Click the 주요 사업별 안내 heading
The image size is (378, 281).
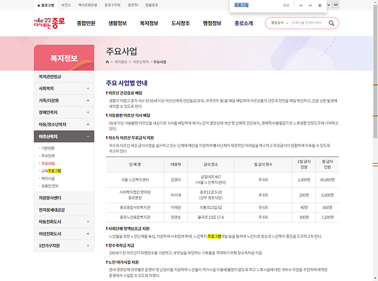pos(127,83)
